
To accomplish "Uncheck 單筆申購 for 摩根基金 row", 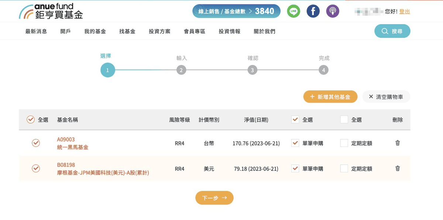I will pos(295,168).
